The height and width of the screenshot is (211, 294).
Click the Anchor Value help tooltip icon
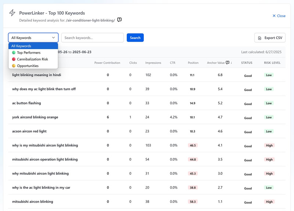[x=227, y=63]
